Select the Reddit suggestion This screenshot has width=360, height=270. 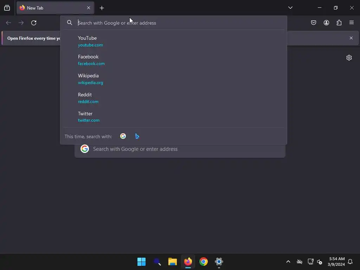coord(174,98)
